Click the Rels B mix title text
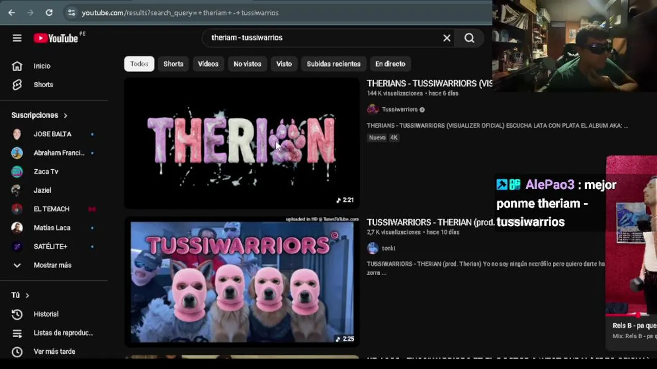This screenshot has width=657, height=369. click(x=634, y=326)
